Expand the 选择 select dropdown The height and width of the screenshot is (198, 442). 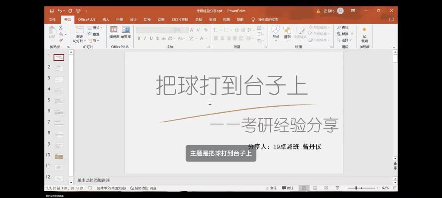point(345,40)
